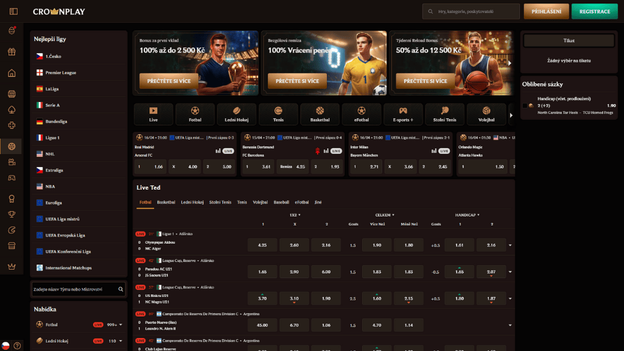Bet 1.66 on Real Madrid win
This screenshot has height=351, width=624.
150,167
